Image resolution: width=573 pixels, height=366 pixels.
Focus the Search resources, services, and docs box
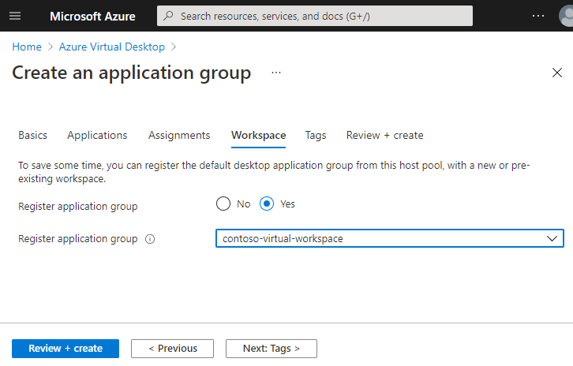tap(315, 16)
